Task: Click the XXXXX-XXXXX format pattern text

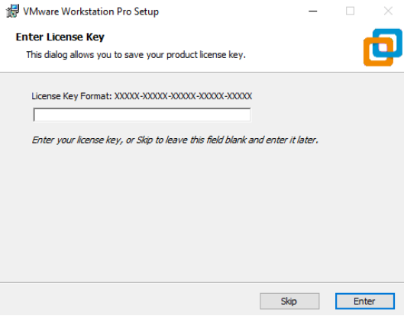Action: coord(183,96)
